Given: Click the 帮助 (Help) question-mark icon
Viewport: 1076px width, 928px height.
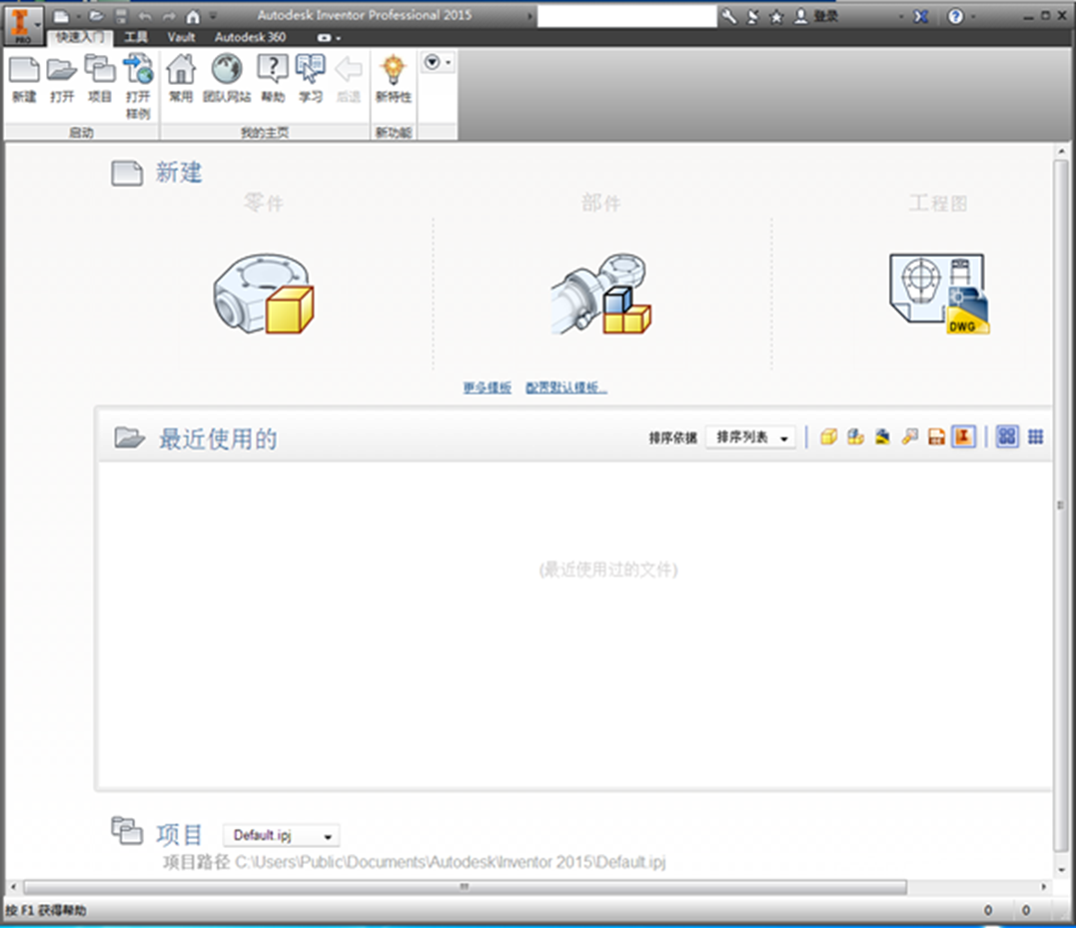Looking at the screenshot, I should (273, 79).
